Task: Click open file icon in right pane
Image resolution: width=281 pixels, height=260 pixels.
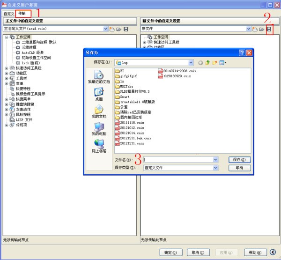Action: click(x=262, y=29)
